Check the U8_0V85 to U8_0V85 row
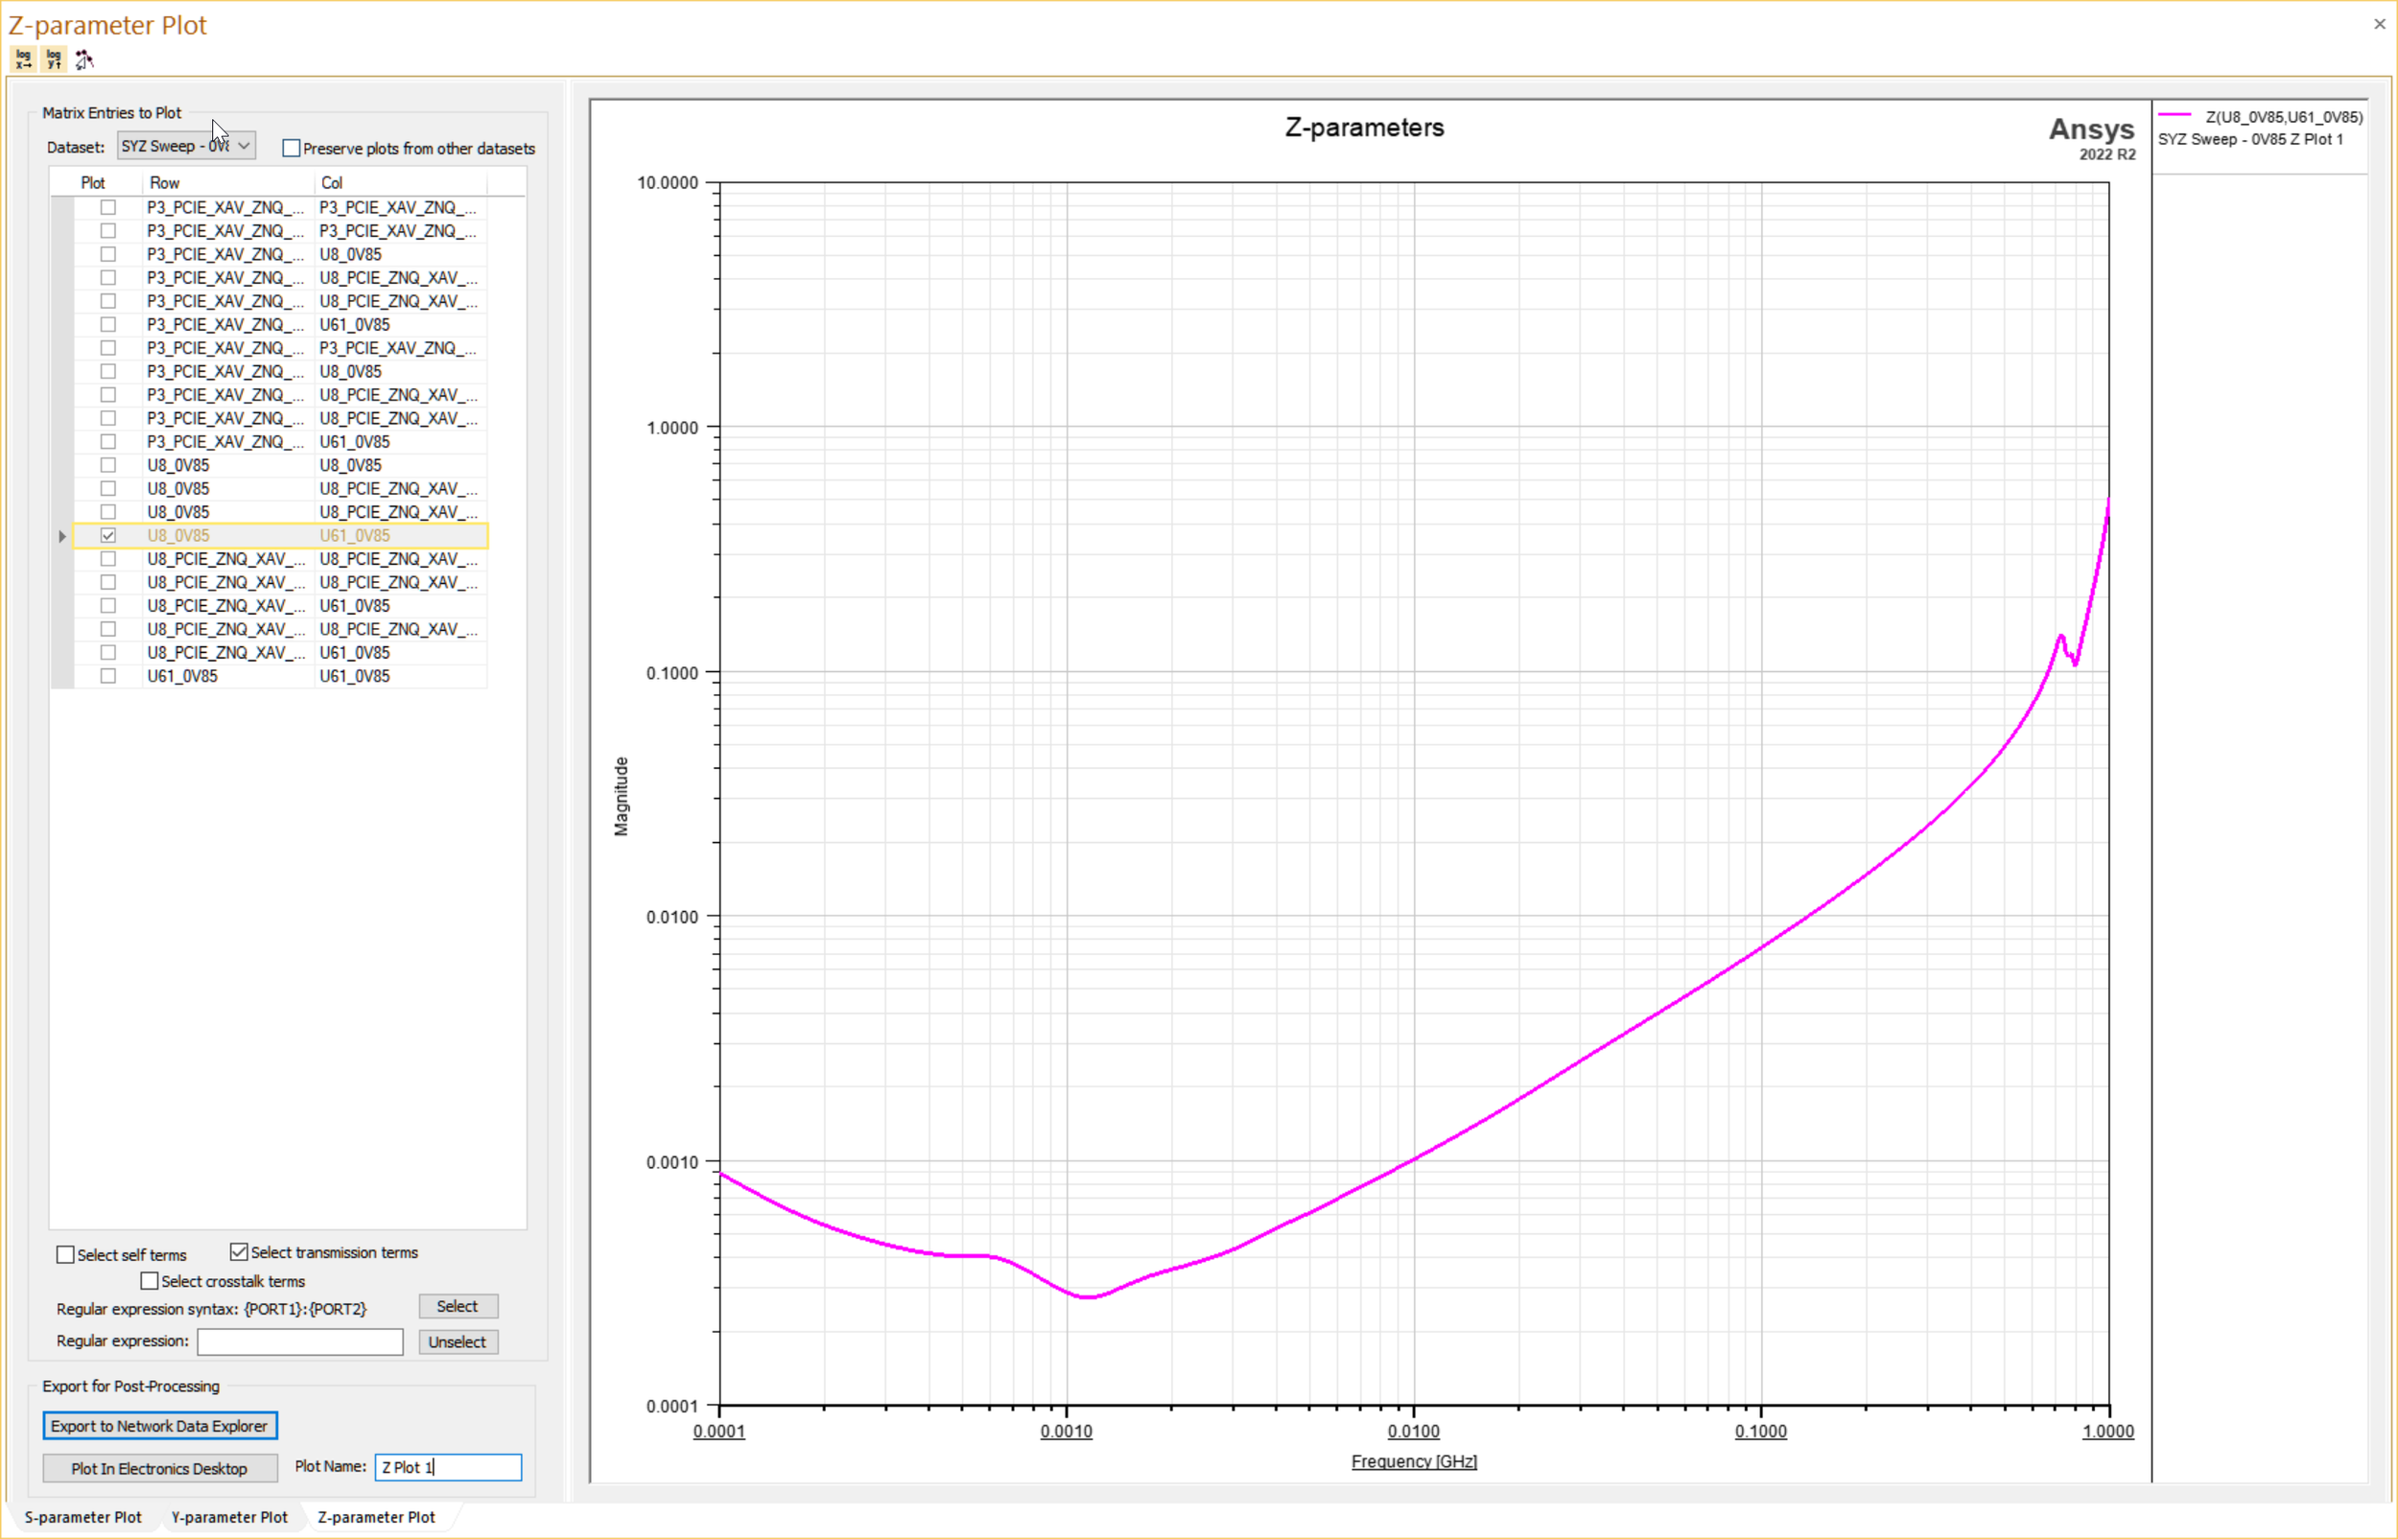This screenshot has width=2398, height=1539. click(x=108, y=465)
